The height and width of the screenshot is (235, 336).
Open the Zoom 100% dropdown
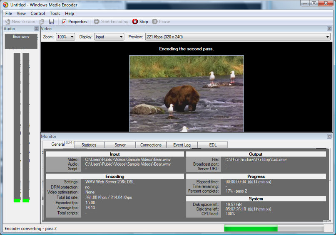65,37
